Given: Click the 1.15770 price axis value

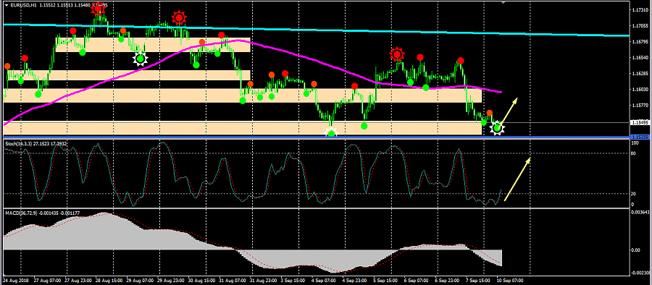Looking at the screenshot, I should point(640,106).
